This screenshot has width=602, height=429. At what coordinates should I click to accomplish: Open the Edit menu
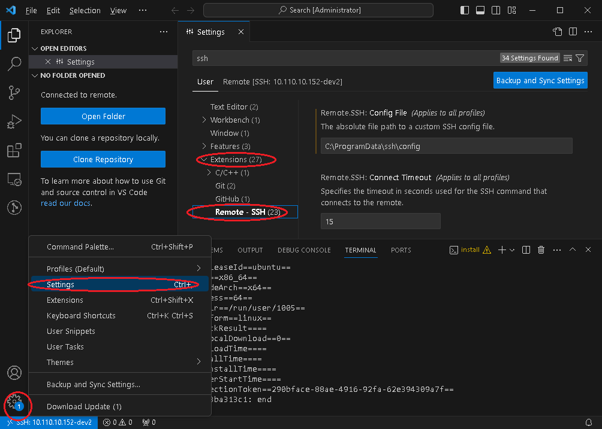coord(53,10)
